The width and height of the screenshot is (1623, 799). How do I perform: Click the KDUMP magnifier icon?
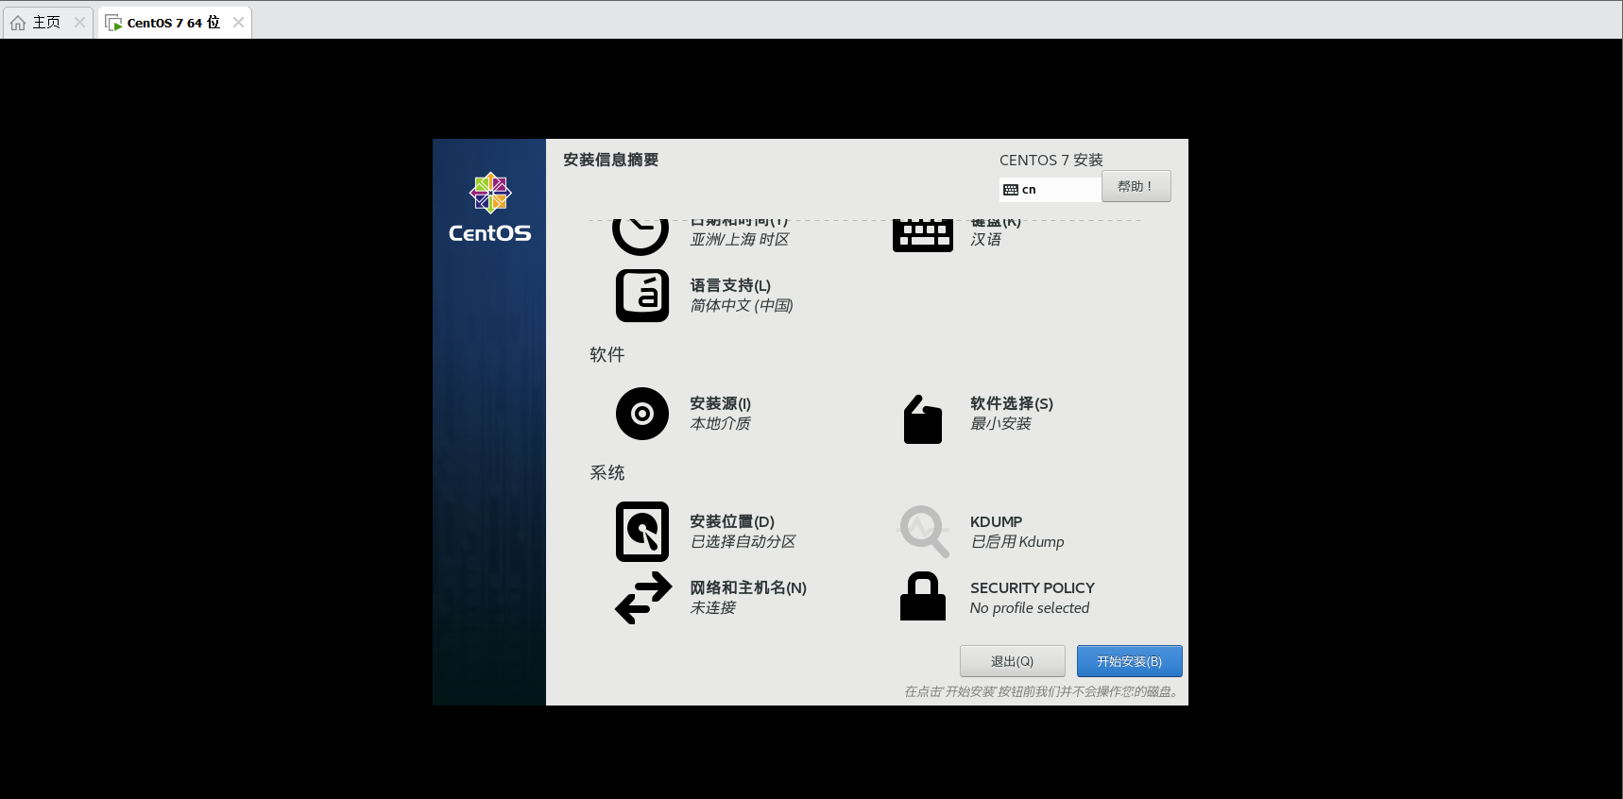click(x=923, y=532)
